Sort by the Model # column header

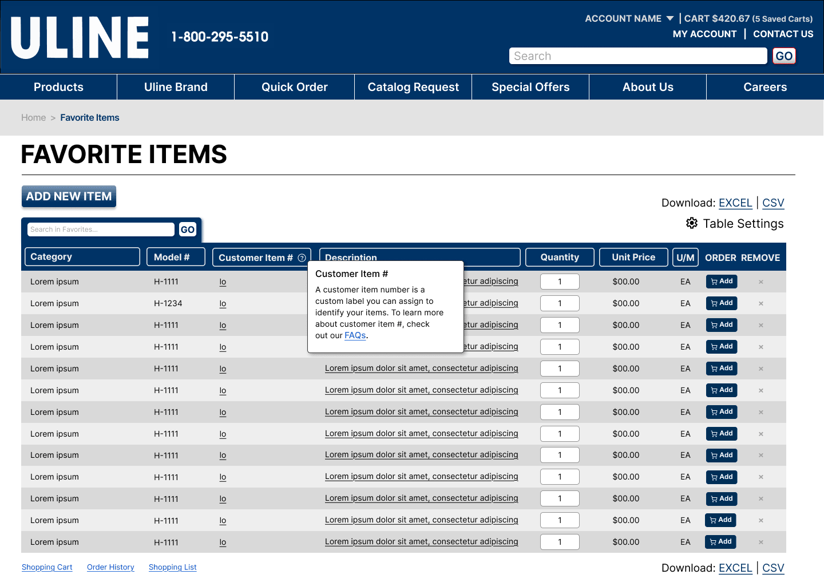coord(176,257)
